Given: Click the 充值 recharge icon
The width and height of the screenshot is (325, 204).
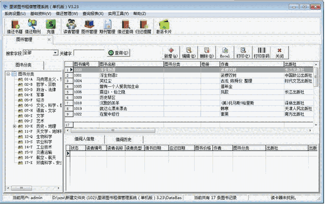Looking at the screenshot, I should pyautogui.click(x=51, y=26).
